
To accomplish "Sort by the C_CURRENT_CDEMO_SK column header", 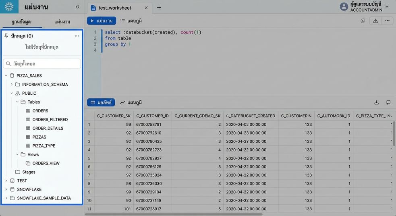I will point(197,116).
